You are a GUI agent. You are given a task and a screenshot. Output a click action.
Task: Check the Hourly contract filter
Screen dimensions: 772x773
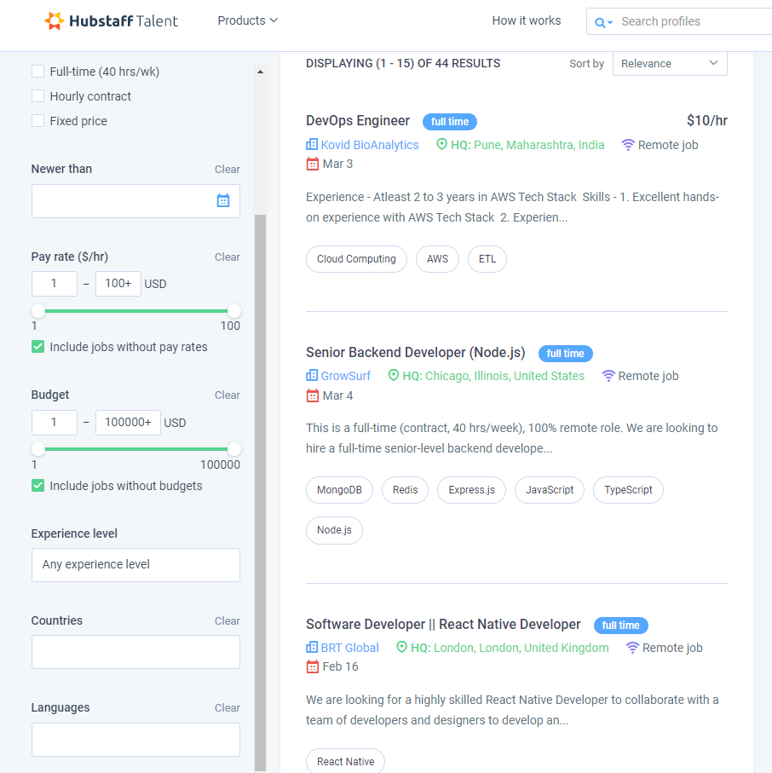click(x=37, y=96)
